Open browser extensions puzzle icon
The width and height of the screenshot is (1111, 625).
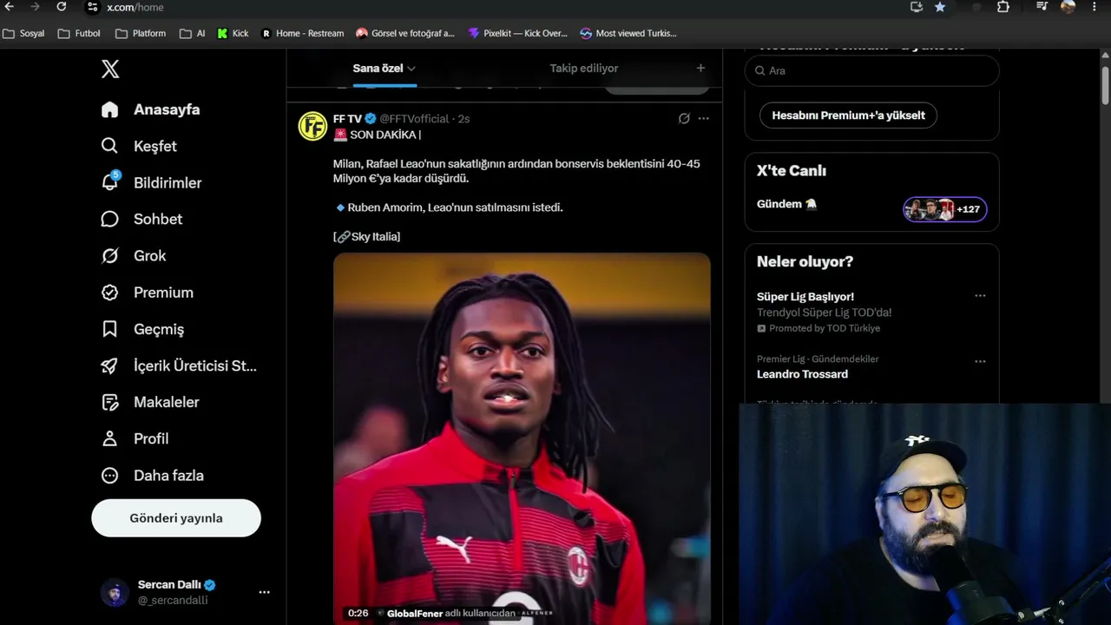point(1003,7)
